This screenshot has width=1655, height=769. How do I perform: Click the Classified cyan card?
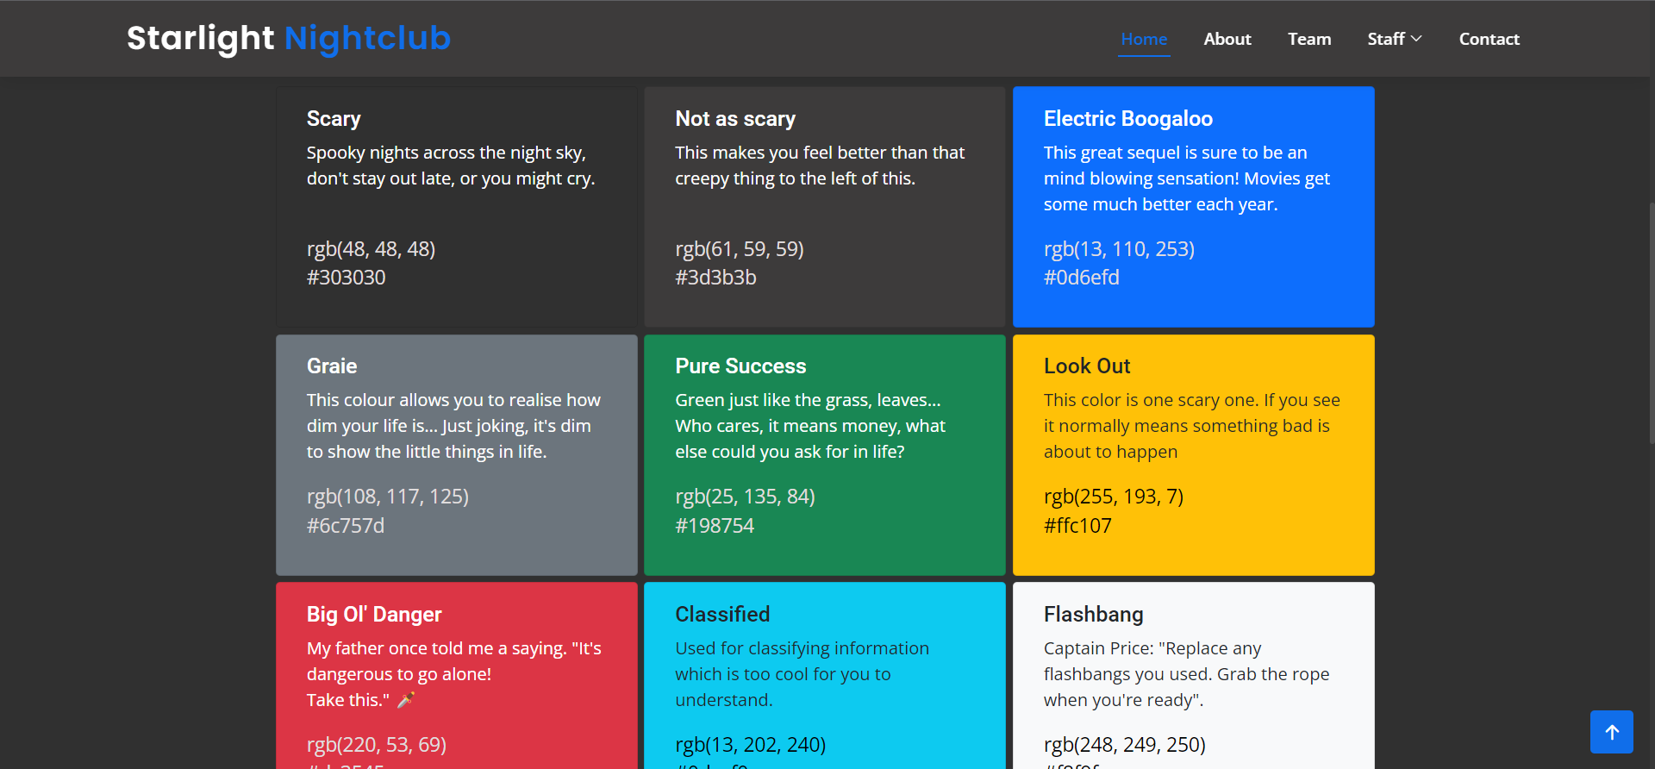[x=824, y=675]
